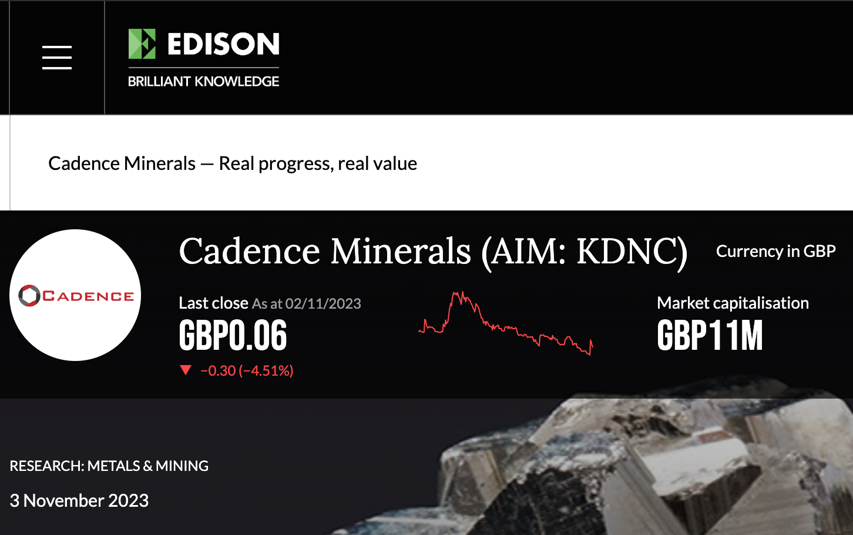Click the Market capitalisation label
Screen dimensions: 853x535
733,303
